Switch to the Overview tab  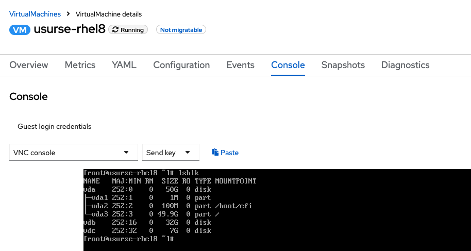29,65
